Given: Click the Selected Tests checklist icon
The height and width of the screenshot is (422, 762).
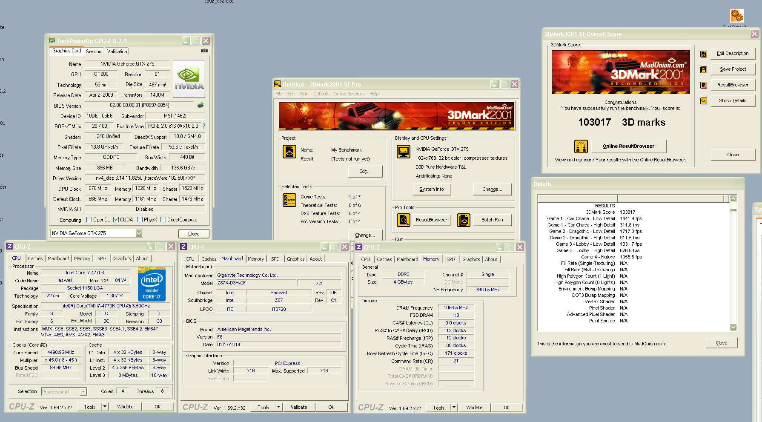Looking at the screenshot, I should 289,200.
